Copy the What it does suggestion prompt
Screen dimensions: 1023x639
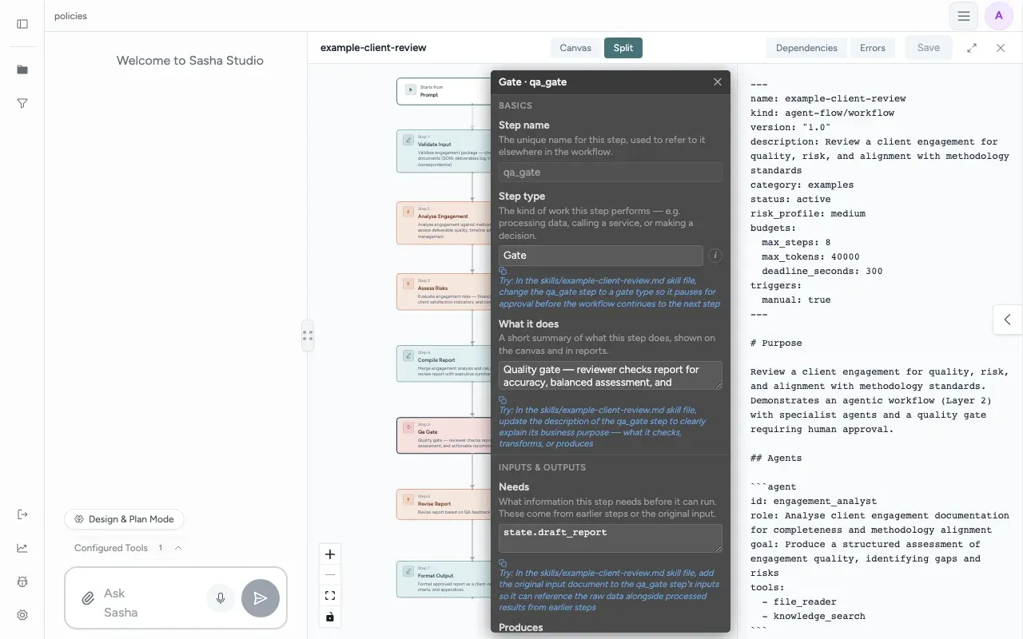(503, 400)
